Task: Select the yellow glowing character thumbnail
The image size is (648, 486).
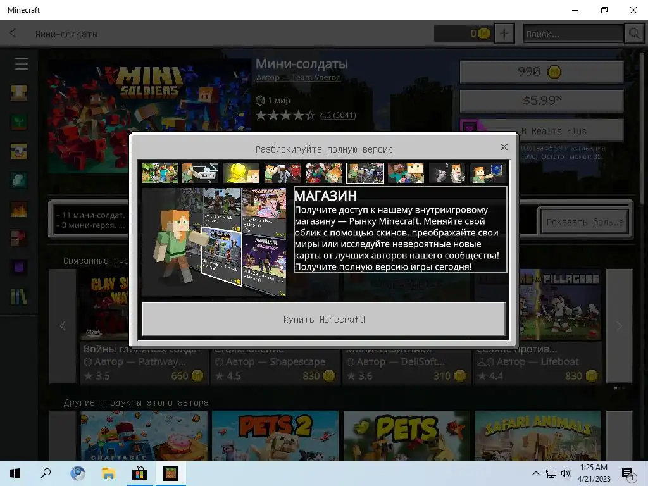Action: pos(241,173)
